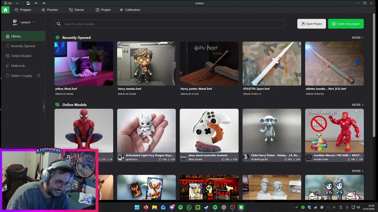The image size is (378, 212).
Task: Click the STILETTO_2part.3mf file name
Action: click(x=256, y=89)
